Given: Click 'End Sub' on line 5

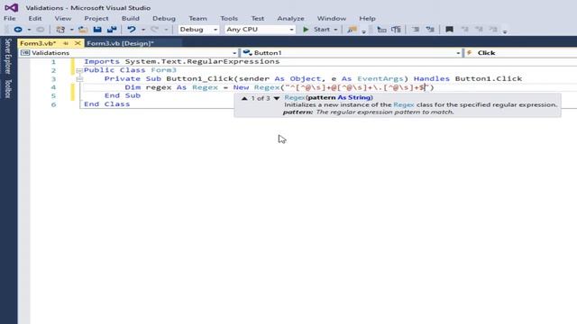Looking at the screenshot, I should coord(123,95).
